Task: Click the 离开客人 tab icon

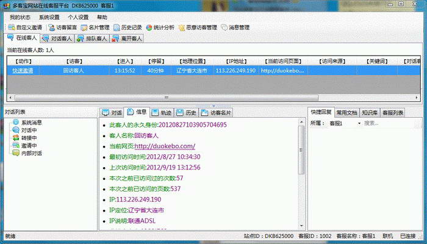Action: pos(115,38)
